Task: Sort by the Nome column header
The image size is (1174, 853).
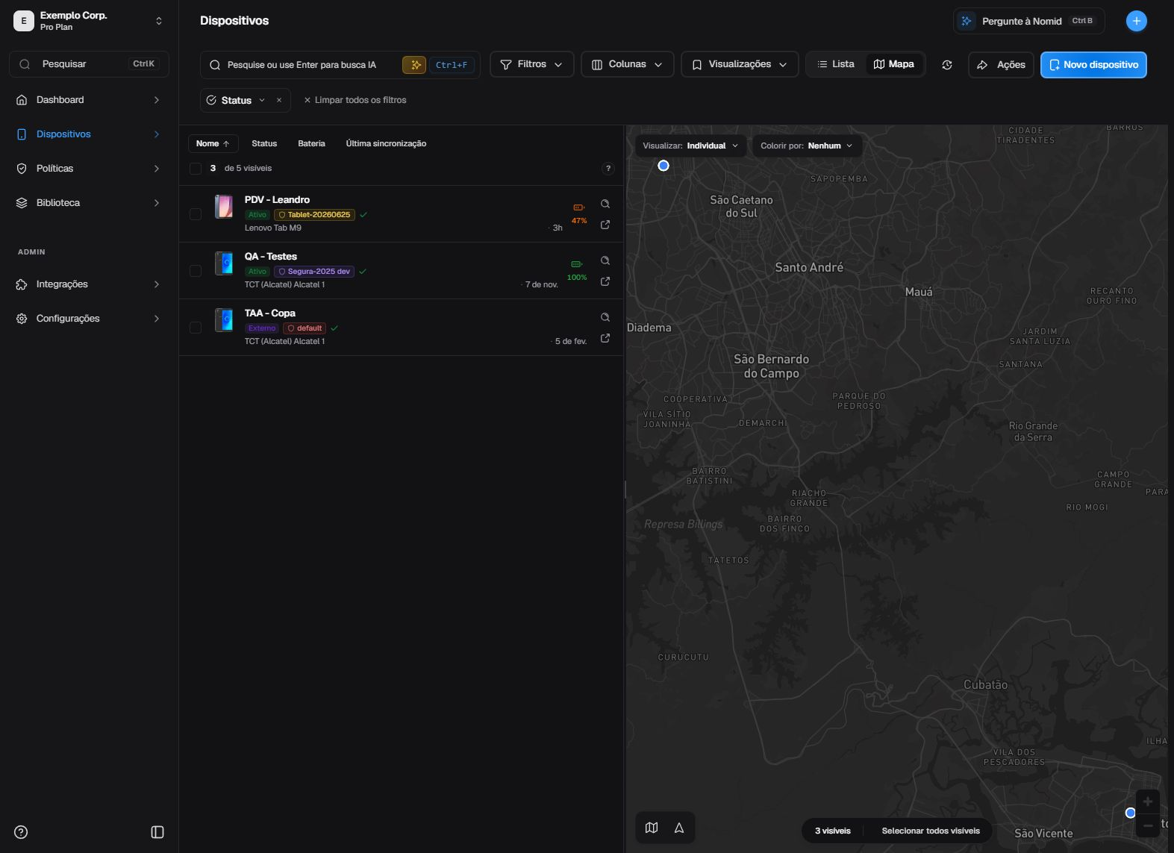Action: point(213,143)
